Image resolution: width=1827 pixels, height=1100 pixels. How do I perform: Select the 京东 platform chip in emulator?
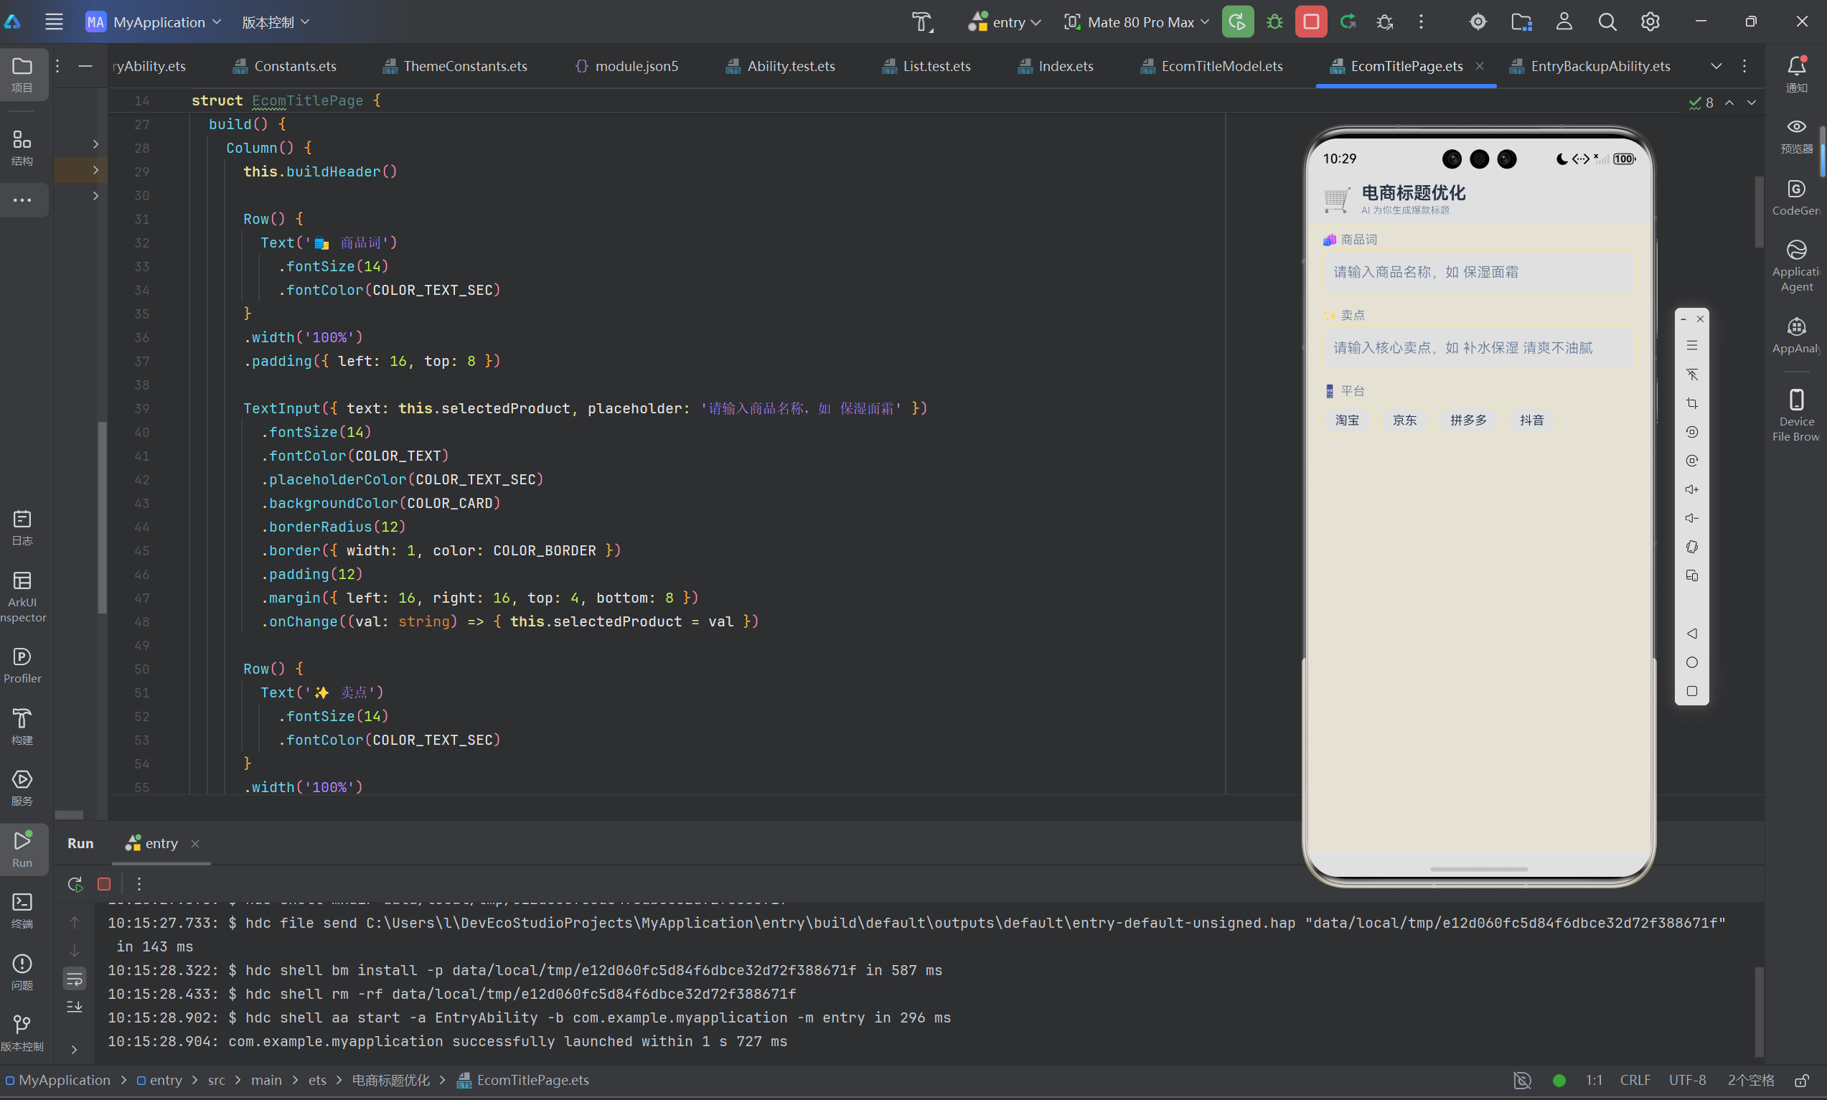(1404, 420)
